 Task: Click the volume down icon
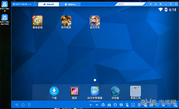pos(91,105)
